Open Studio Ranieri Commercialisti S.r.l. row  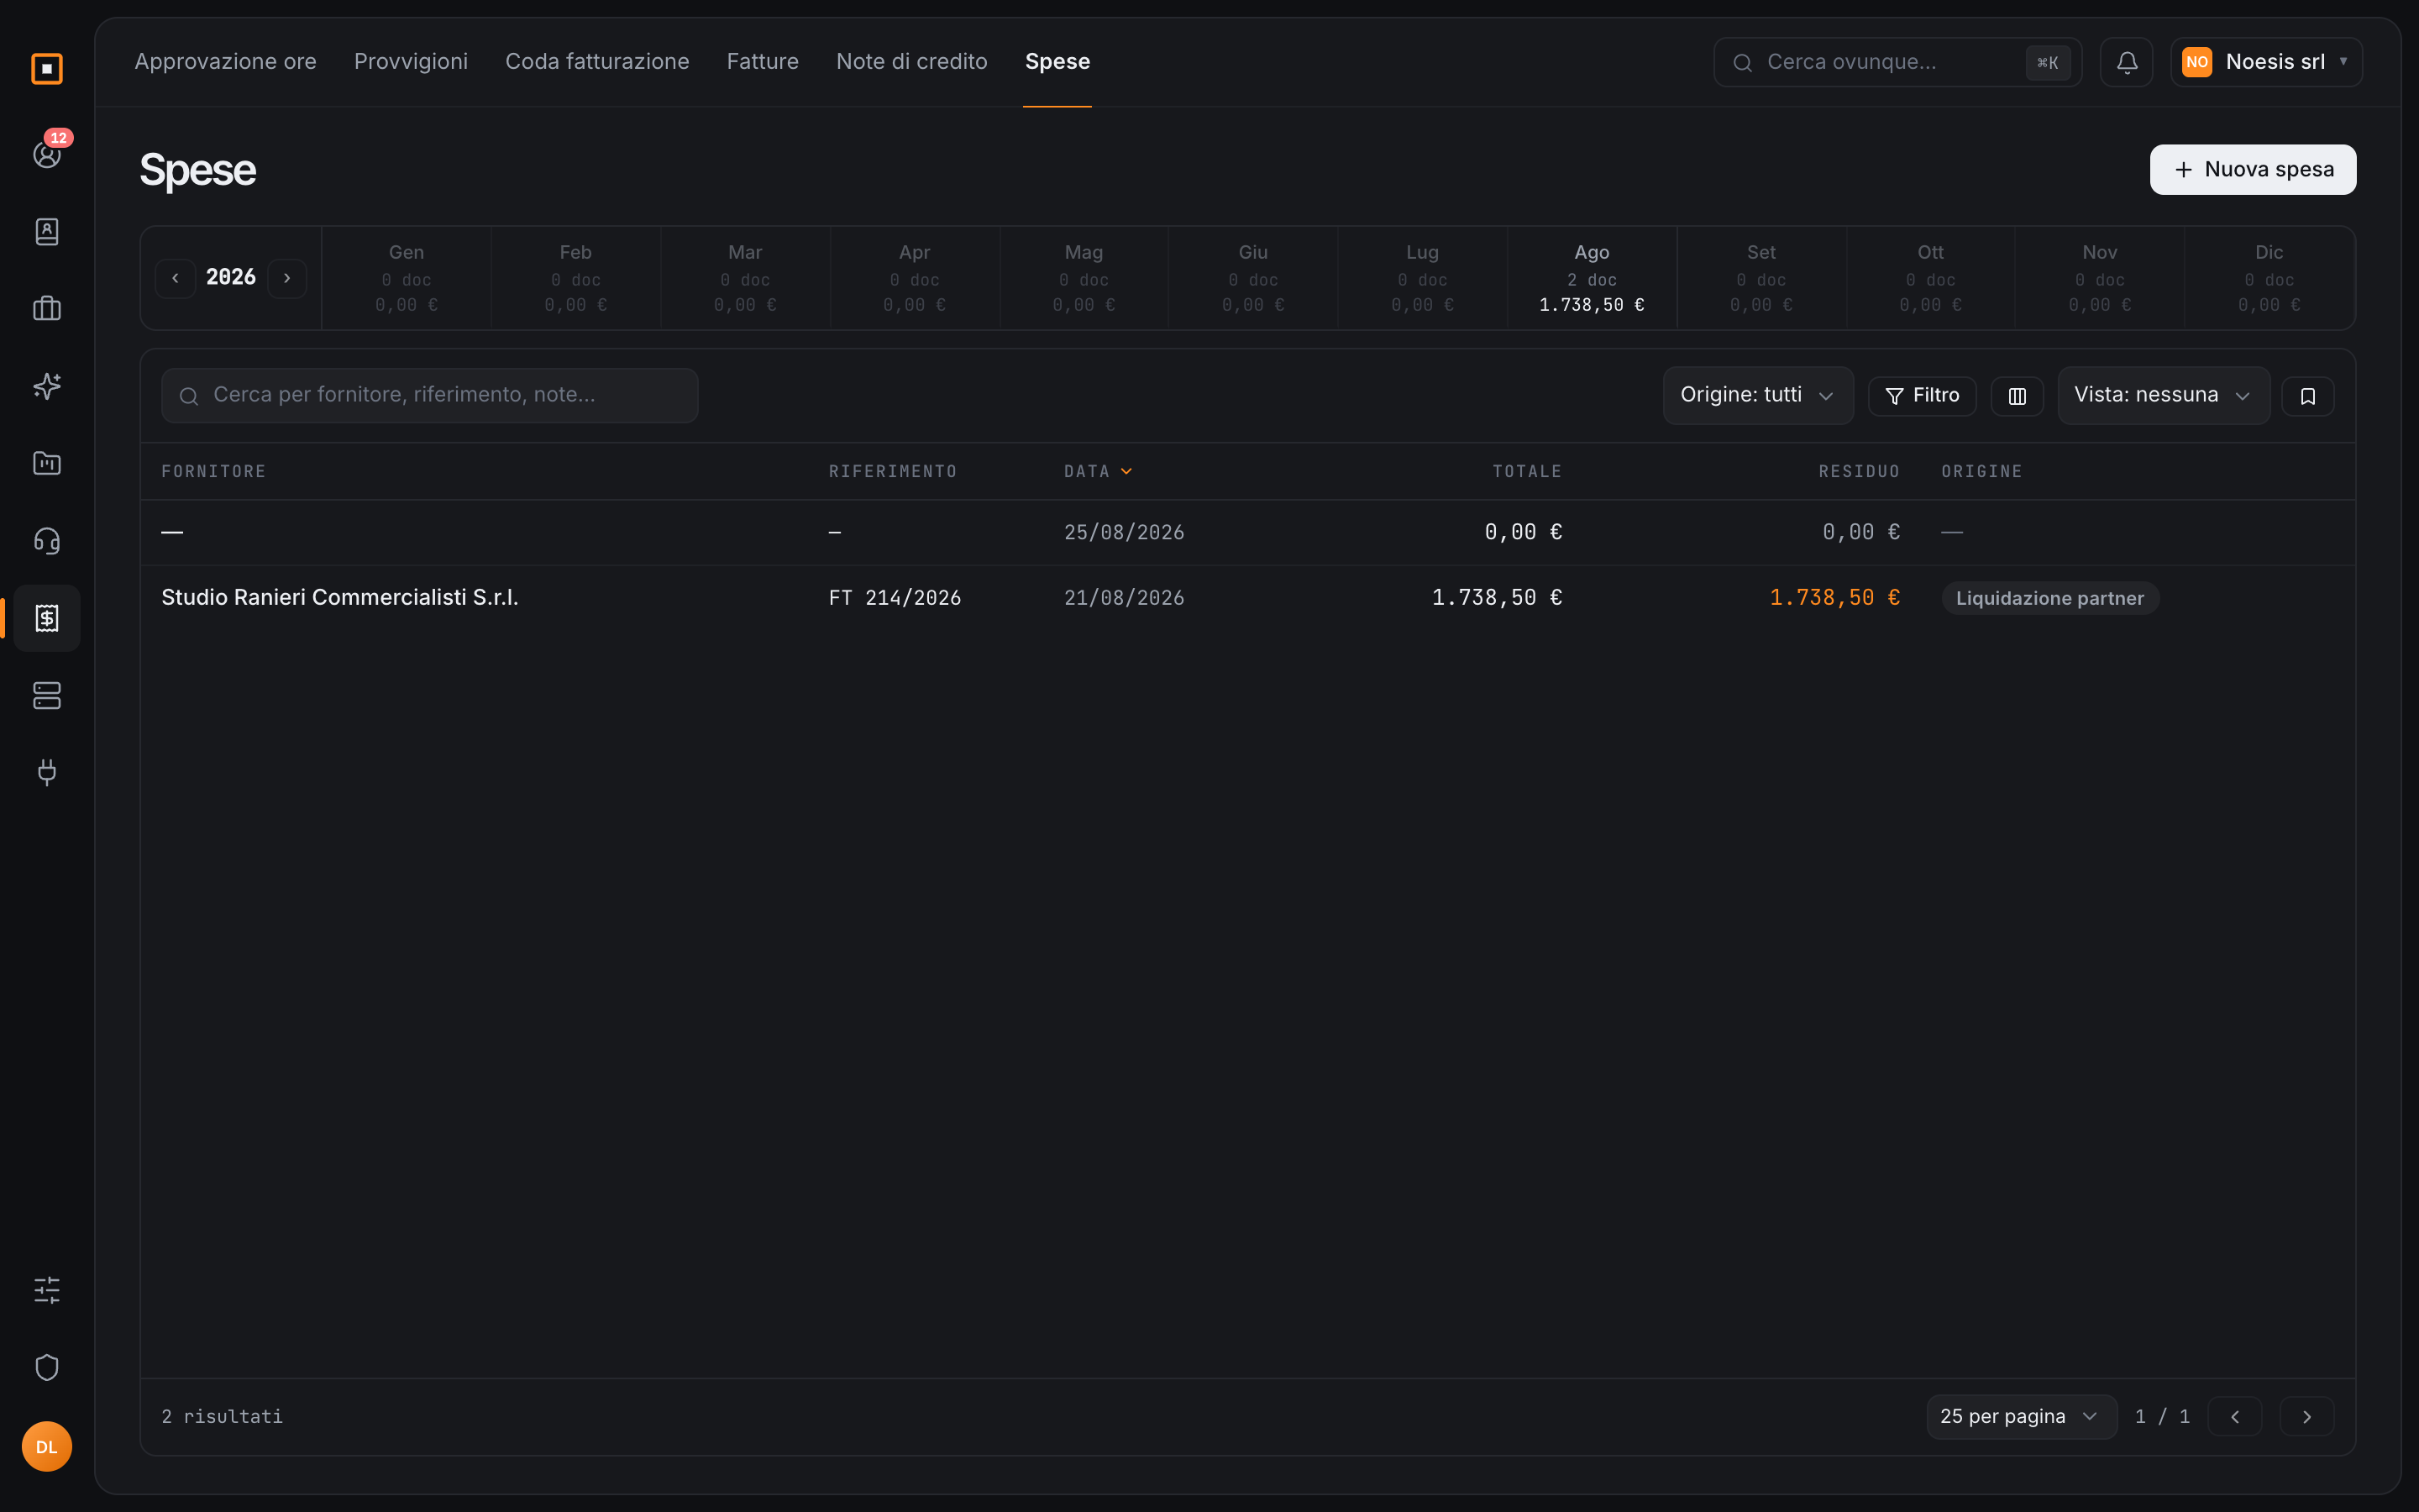coord(1247,598)
